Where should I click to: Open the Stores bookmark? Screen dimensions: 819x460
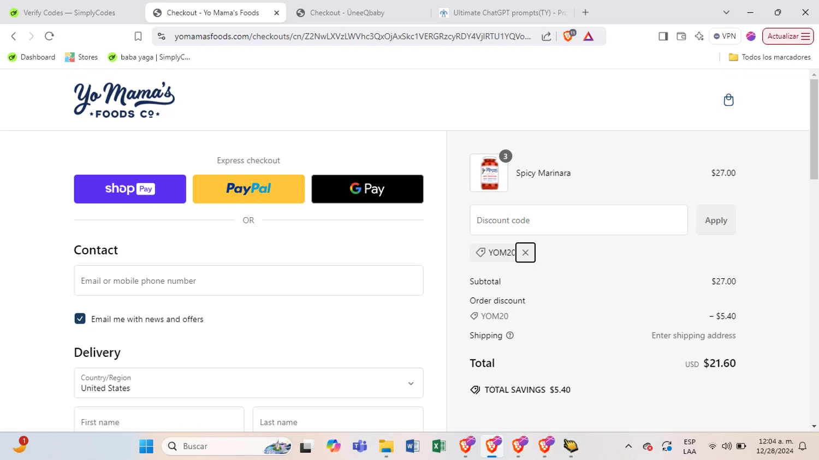coord(81,57)
